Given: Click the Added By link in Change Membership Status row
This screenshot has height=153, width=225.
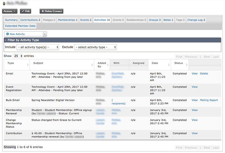Looking at the screenshot, I should [100, 122].
